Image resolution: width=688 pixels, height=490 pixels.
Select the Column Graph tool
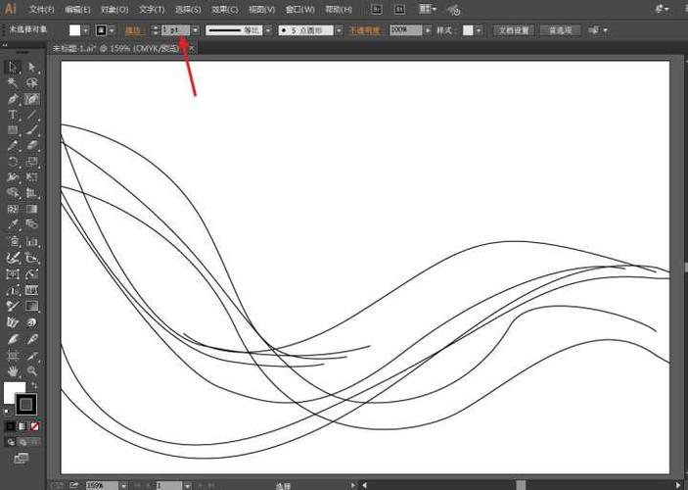pos(31,241)
